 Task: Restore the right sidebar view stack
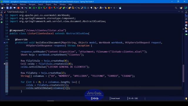pos(186,12)
